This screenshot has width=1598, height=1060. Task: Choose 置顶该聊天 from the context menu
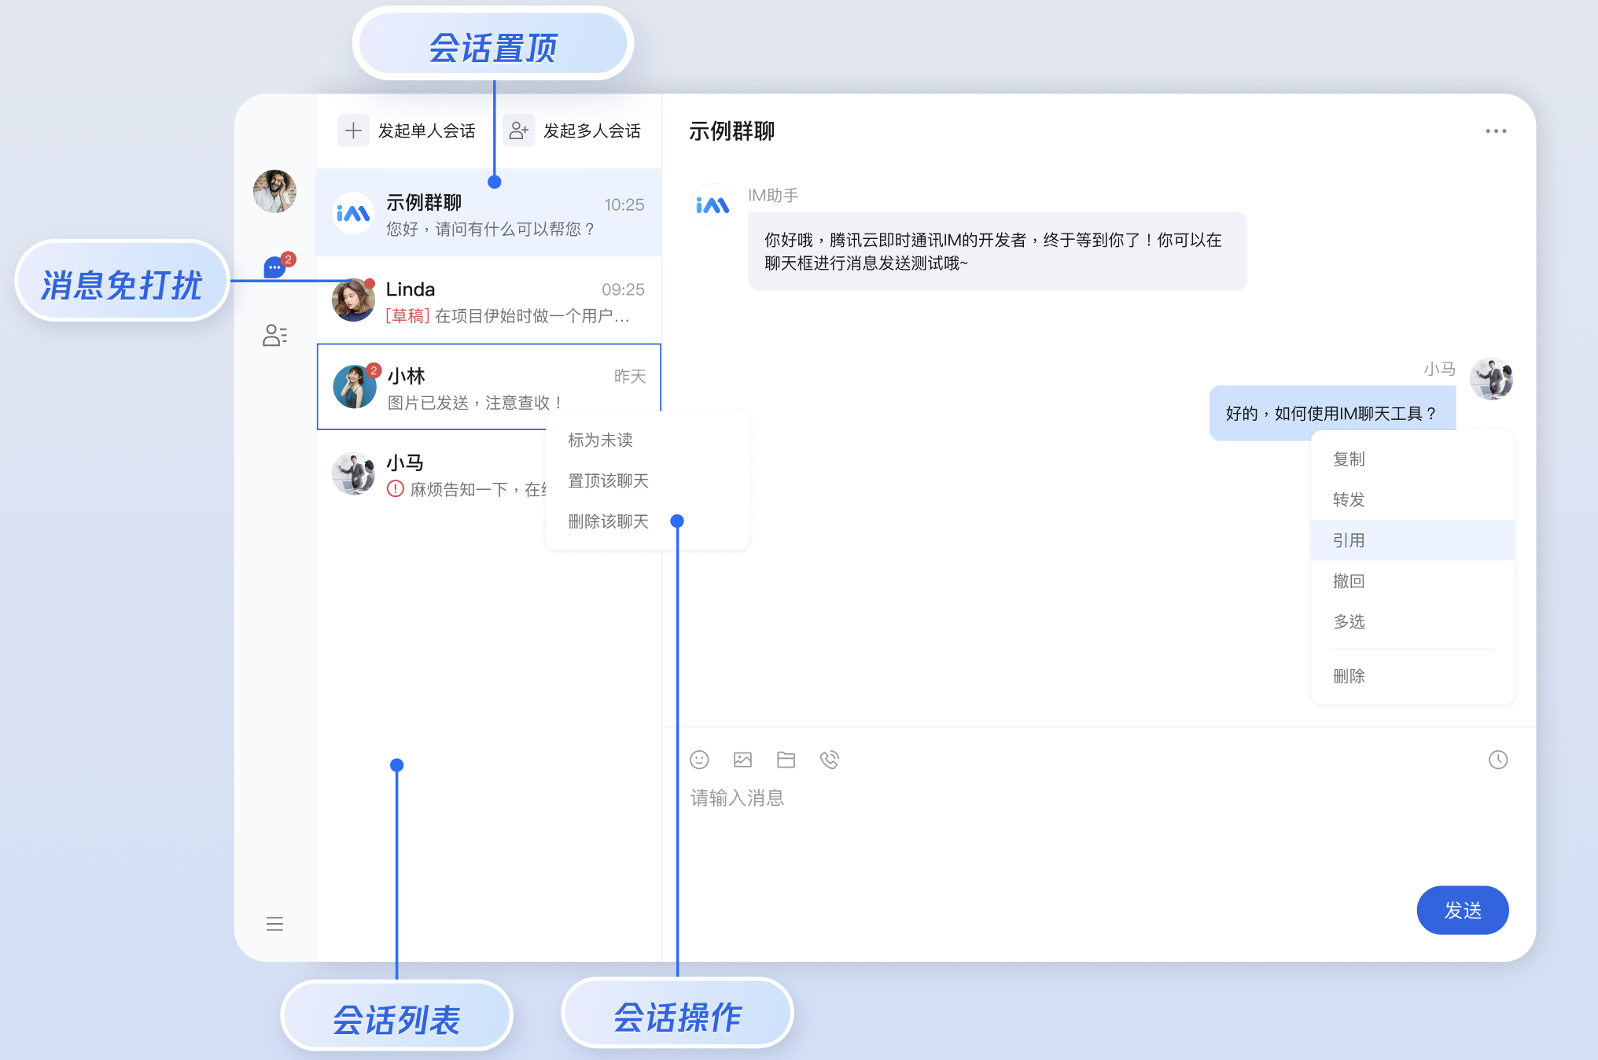pyautogui.click(x=608, y=481)
